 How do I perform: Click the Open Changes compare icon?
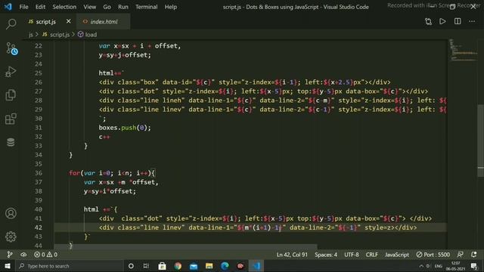tap(428, 21)
